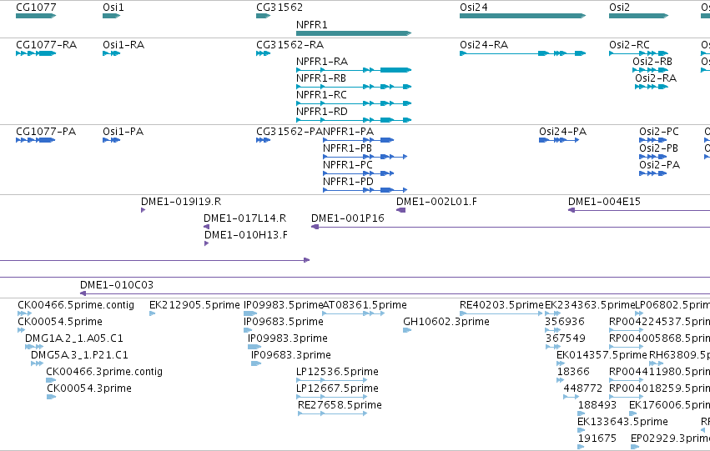Select the Osi1 gene bar
Screen dimensions: 710x451
coord(112,16)
